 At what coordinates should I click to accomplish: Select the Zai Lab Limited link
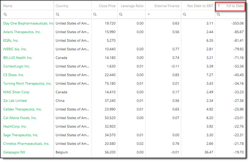point(15,101)
